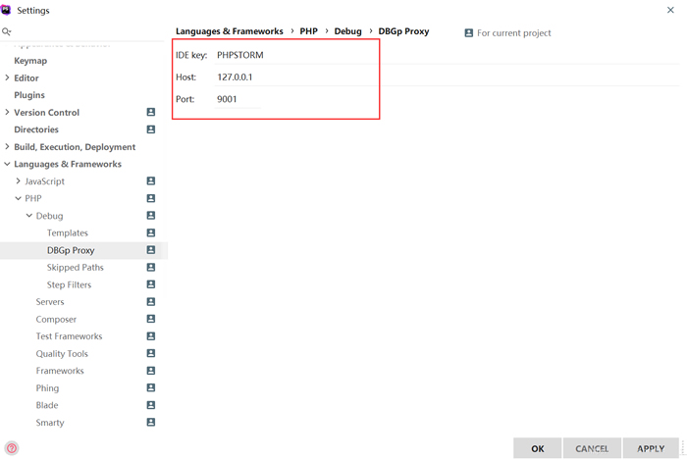Click the project icon beside Test Frameworks

tap(151, 336)
